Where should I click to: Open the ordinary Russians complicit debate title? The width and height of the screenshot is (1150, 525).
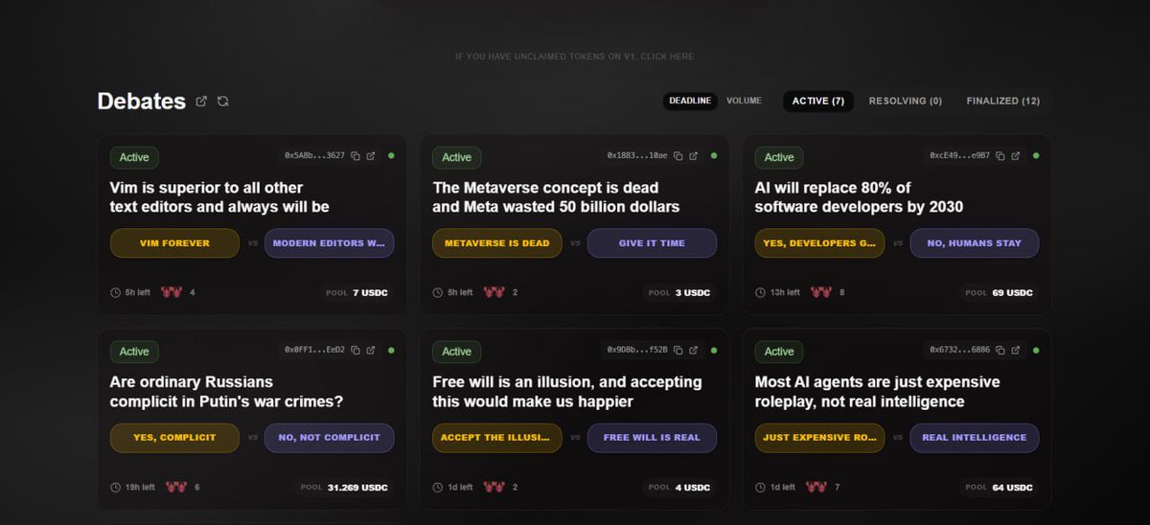(226, 392)
